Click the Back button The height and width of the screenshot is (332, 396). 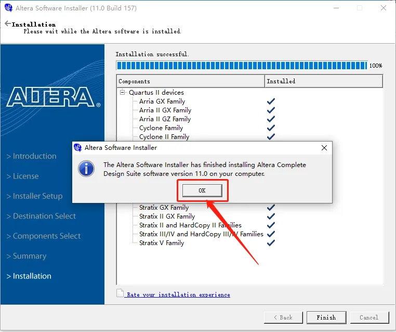(283, 317)
